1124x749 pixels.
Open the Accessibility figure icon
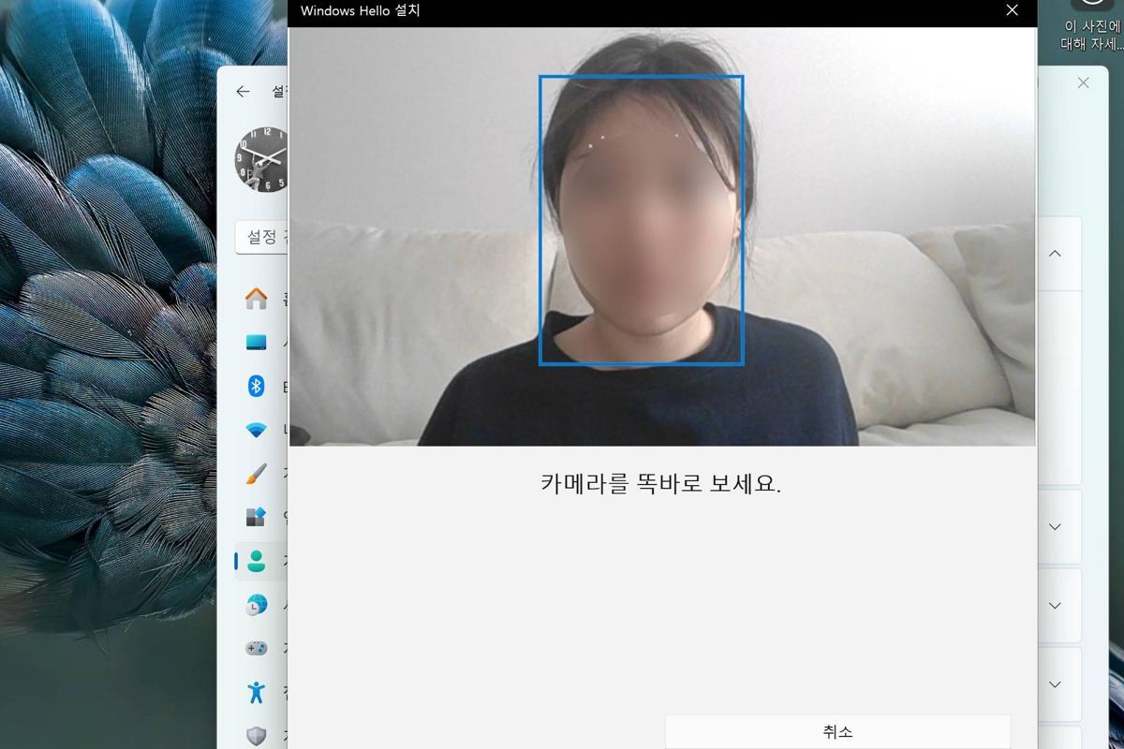256,692
